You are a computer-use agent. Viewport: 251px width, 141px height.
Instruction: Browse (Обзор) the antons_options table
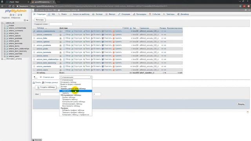[x=67, y=42]
